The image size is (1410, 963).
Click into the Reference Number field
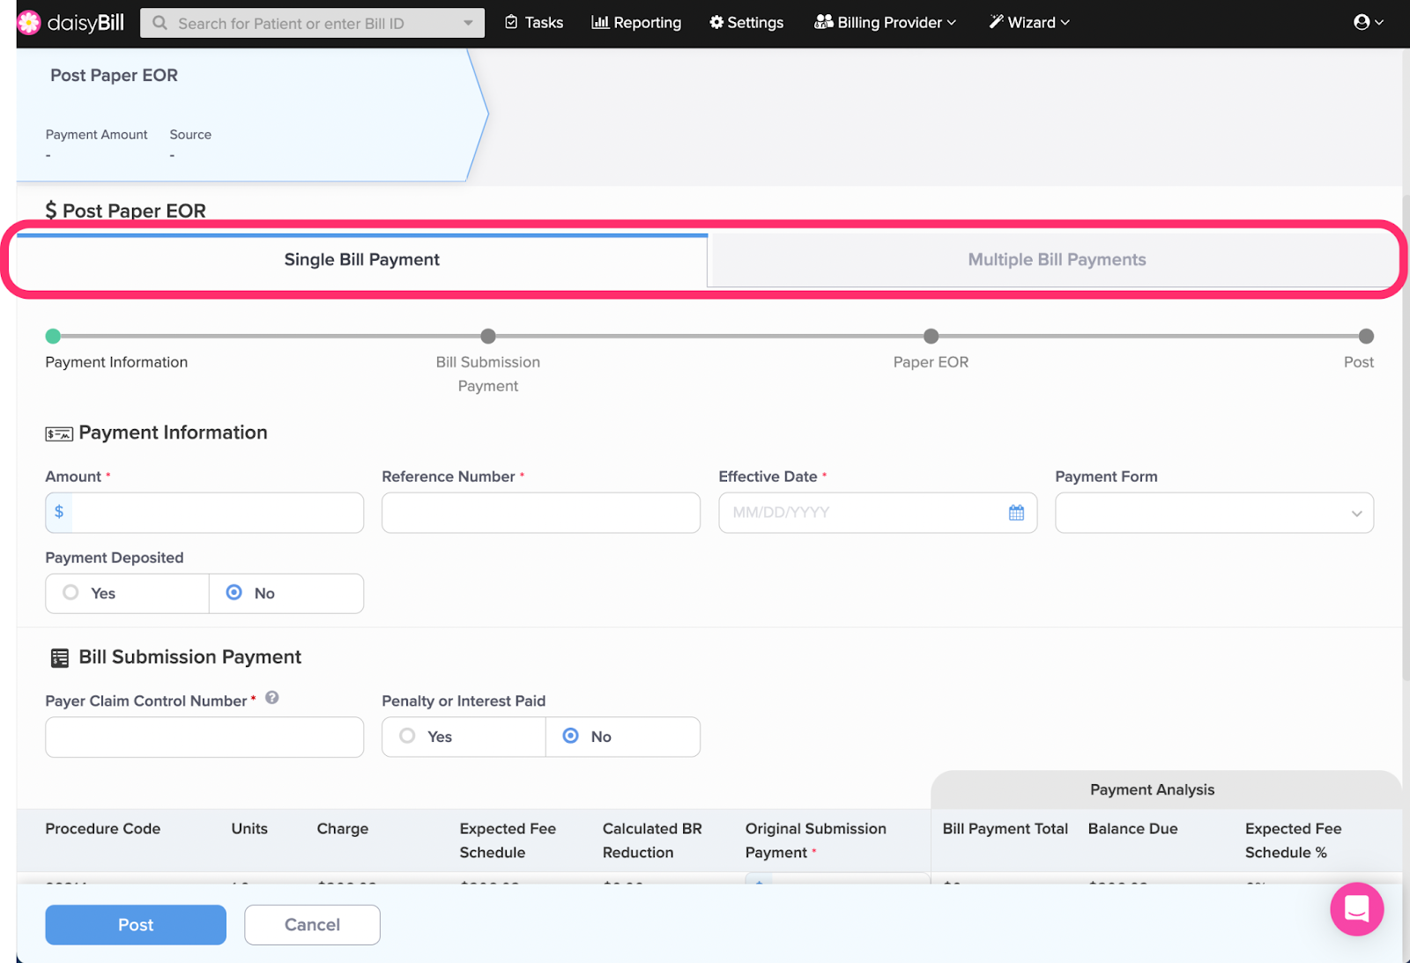pyautogui.click(x=541, y=513)
